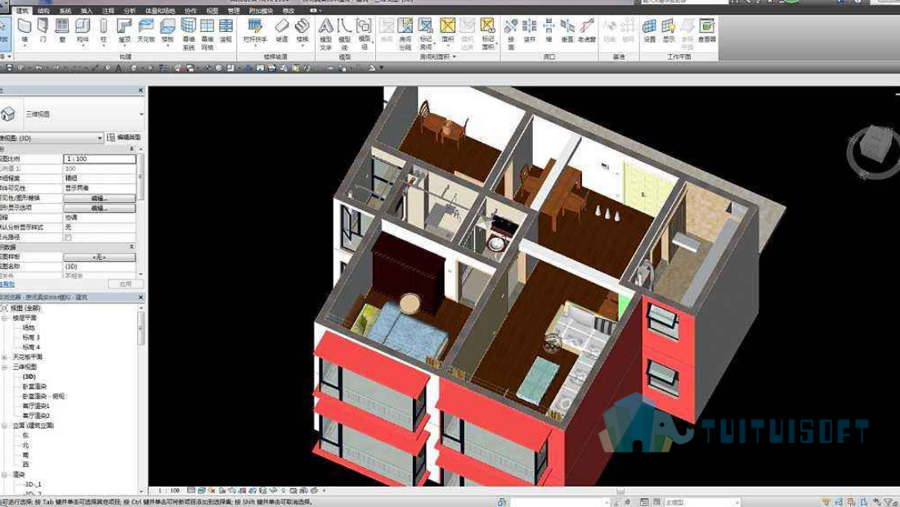The height and width of the screenshot is (507, 900).
Task: Select the Model Text (模型文字) tool
Action: (x=325, y=34)
